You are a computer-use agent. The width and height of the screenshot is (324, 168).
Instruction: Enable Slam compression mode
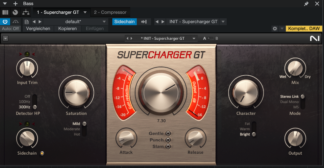[168, 147]
